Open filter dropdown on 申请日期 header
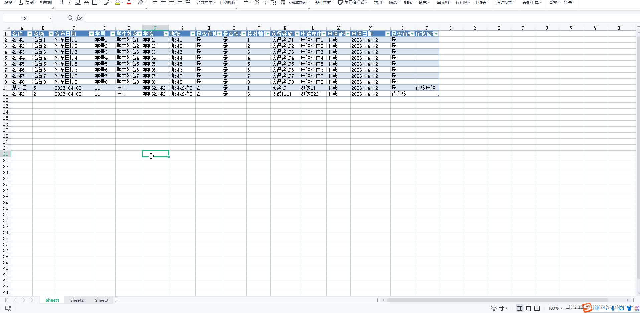This screenshot has width=640, height=313. coord(388,34)
